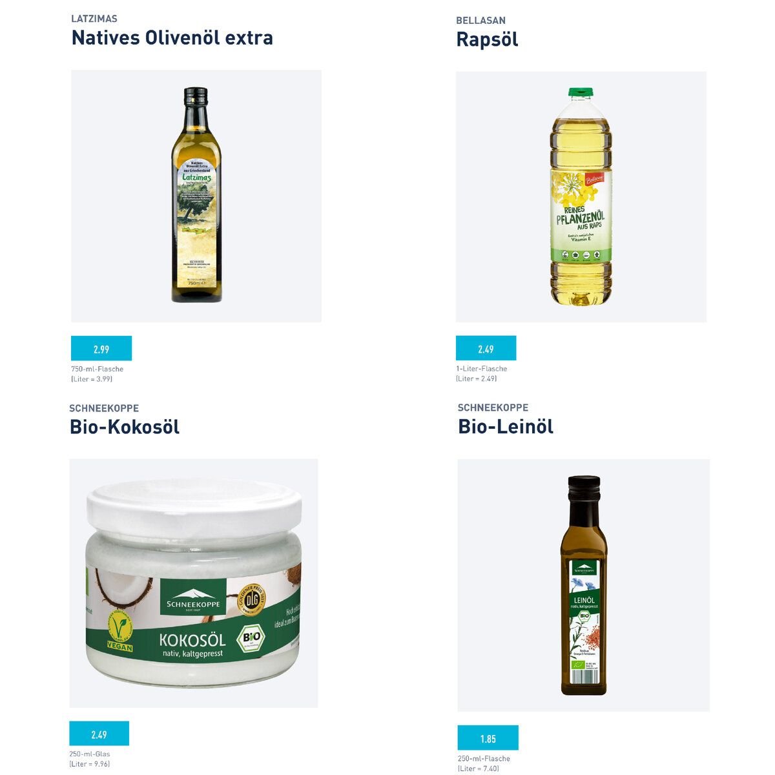
Task: Click the LATZIMAS brand label
Action: [94, 19]
